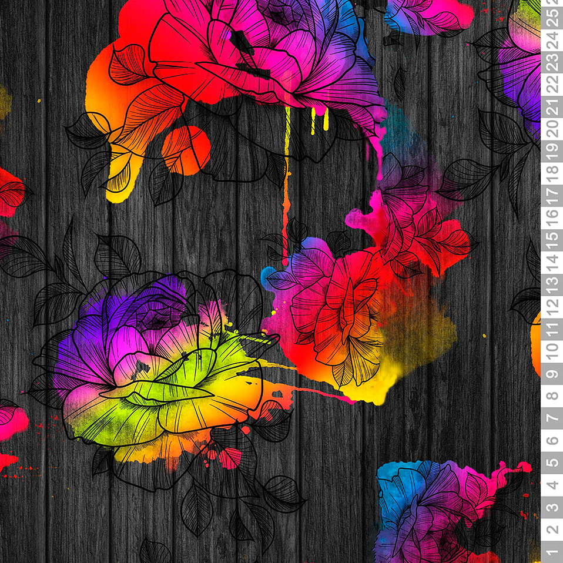Select the 13 marking on the ruler
Viewport: 563px width, 563px height.
coord(551,284)
